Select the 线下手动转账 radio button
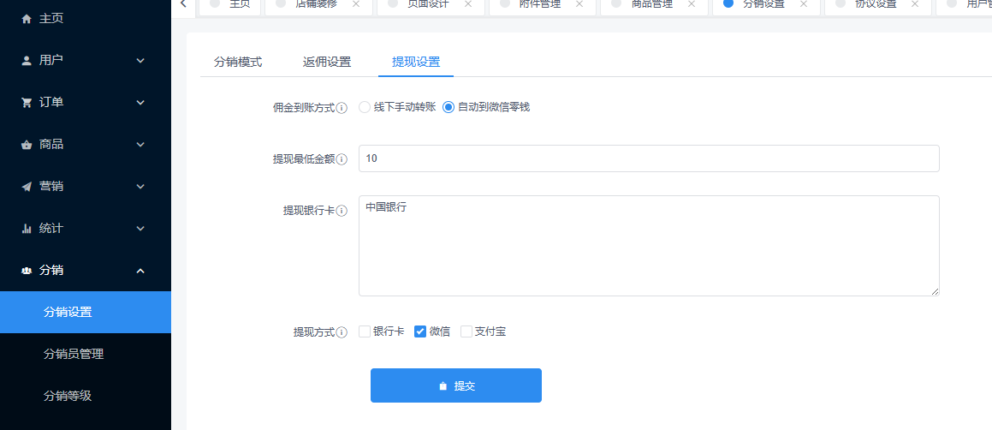Viewport: 992px width, 430px height. click(365, 107)
